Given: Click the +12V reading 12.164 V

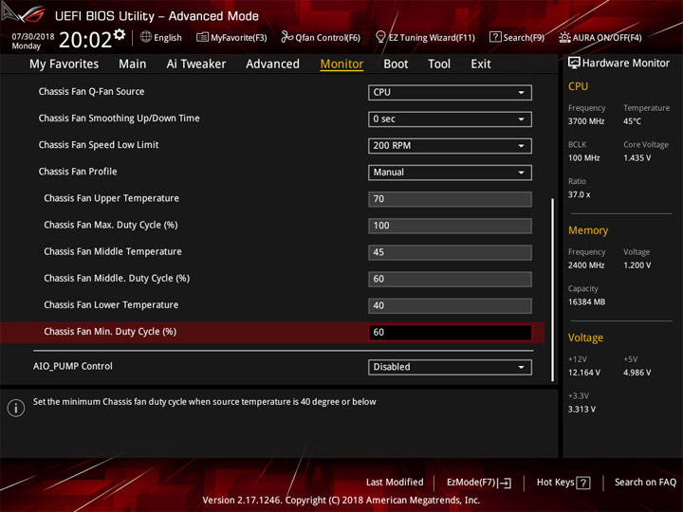Looking at the screenshot, I should click(x=584, y=373).
